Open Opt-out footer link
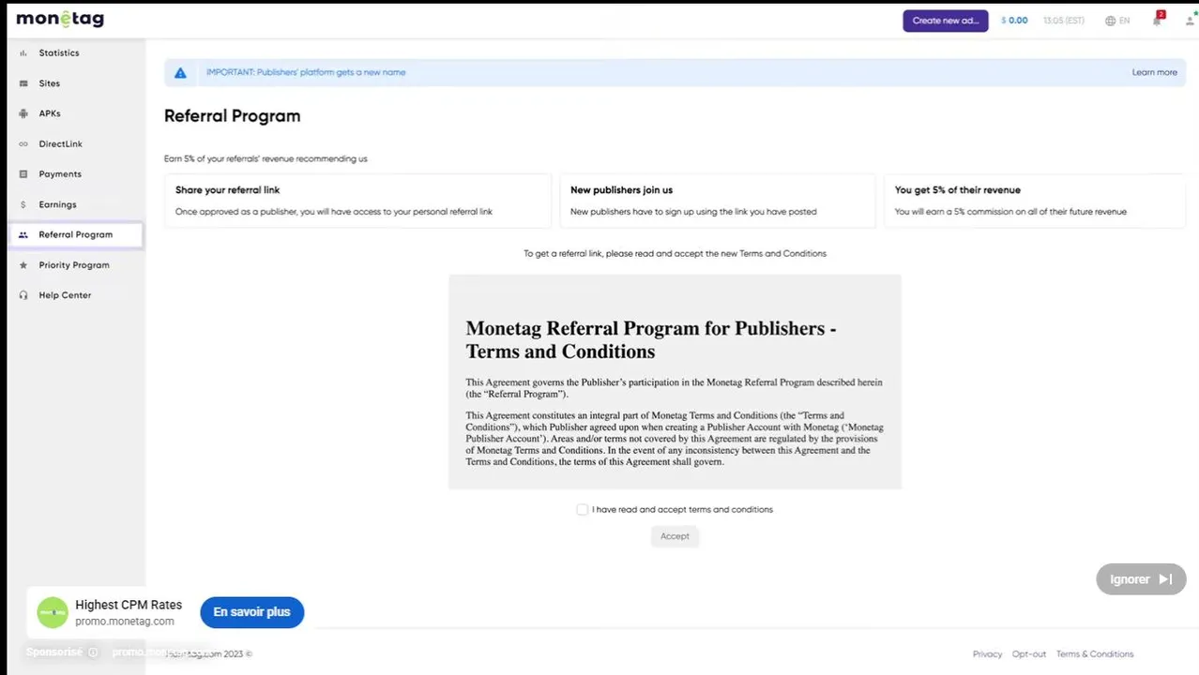1199x675 pixels. click(1029, 654)
